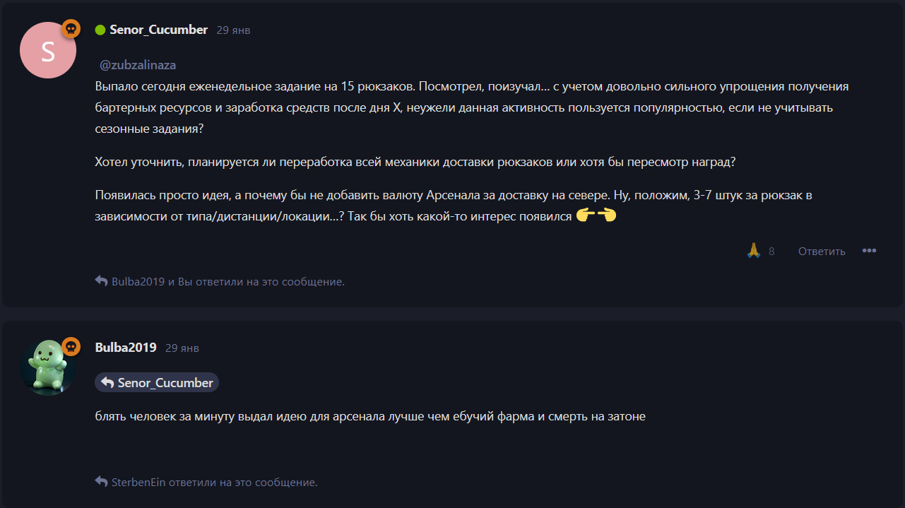Click the 29 янв date on Senor_Cucumber's post

(x=233, y=30)
